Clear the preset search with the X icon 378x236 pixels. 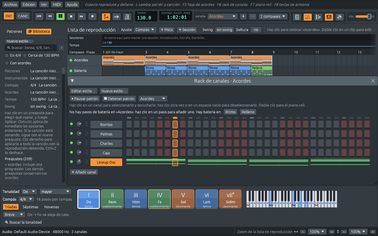coord(61,48)
